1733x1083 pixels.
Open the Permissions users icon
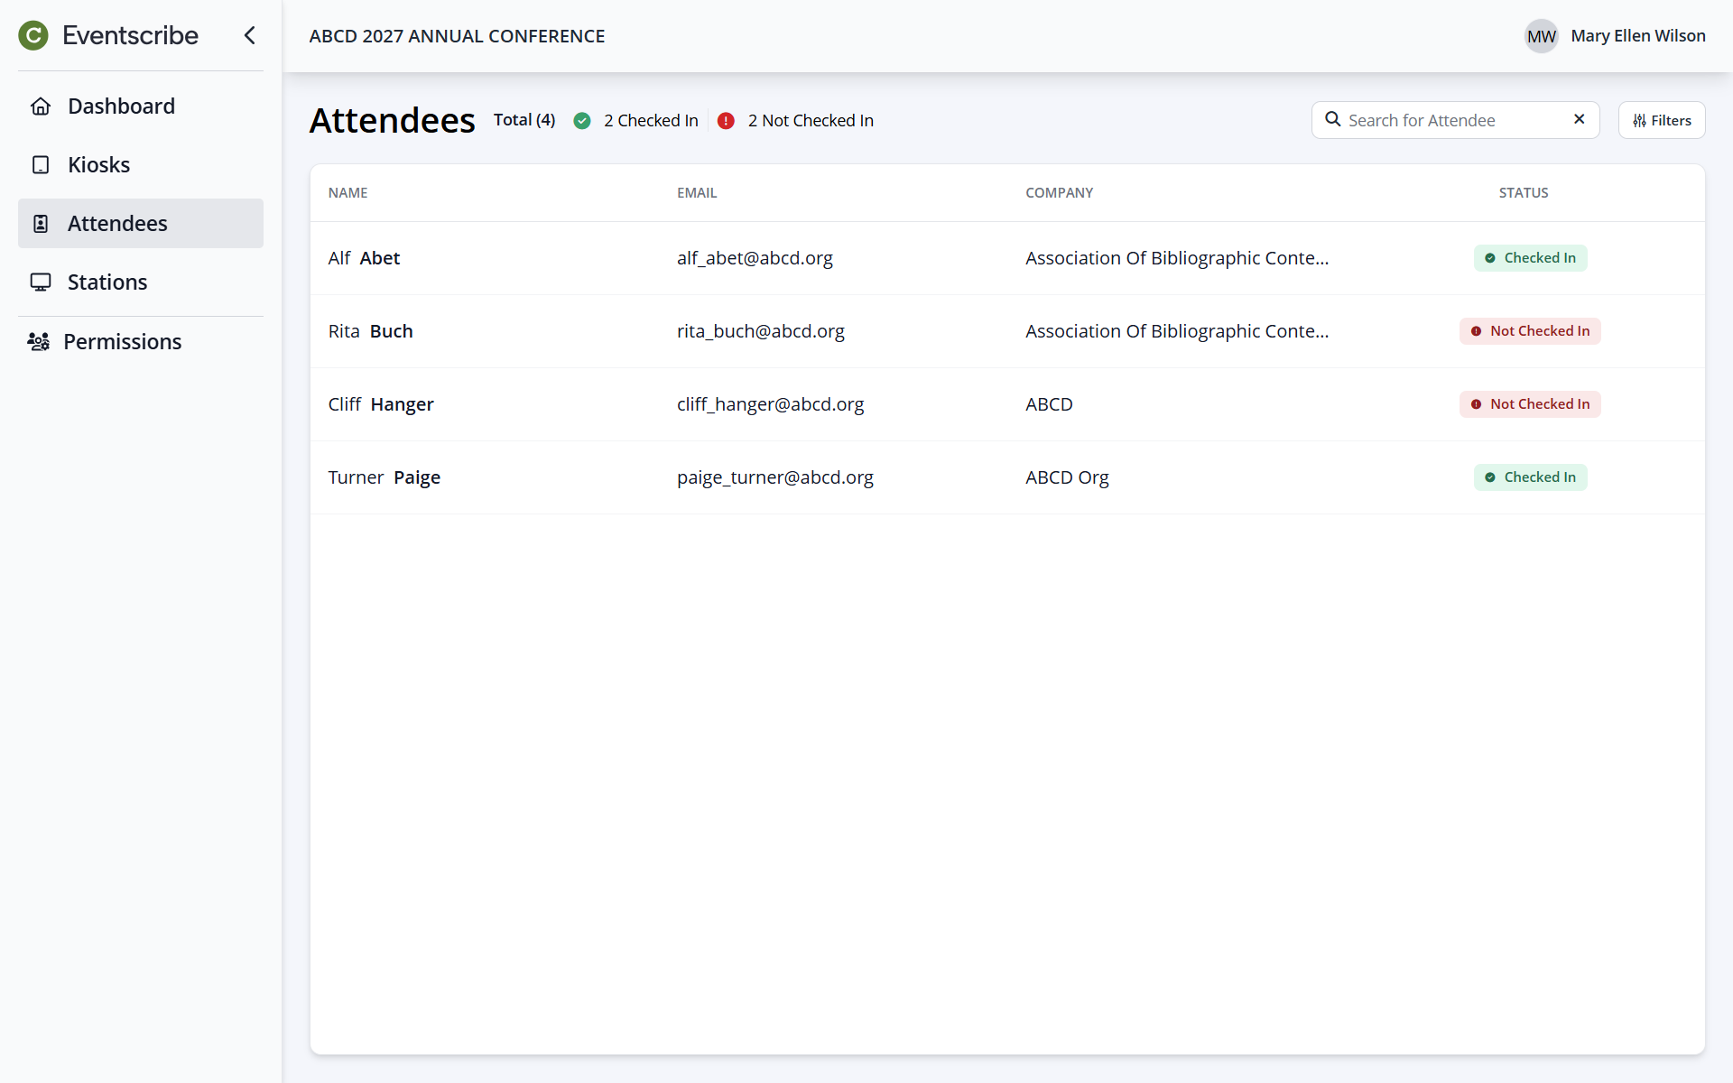[x=39, y=342]
